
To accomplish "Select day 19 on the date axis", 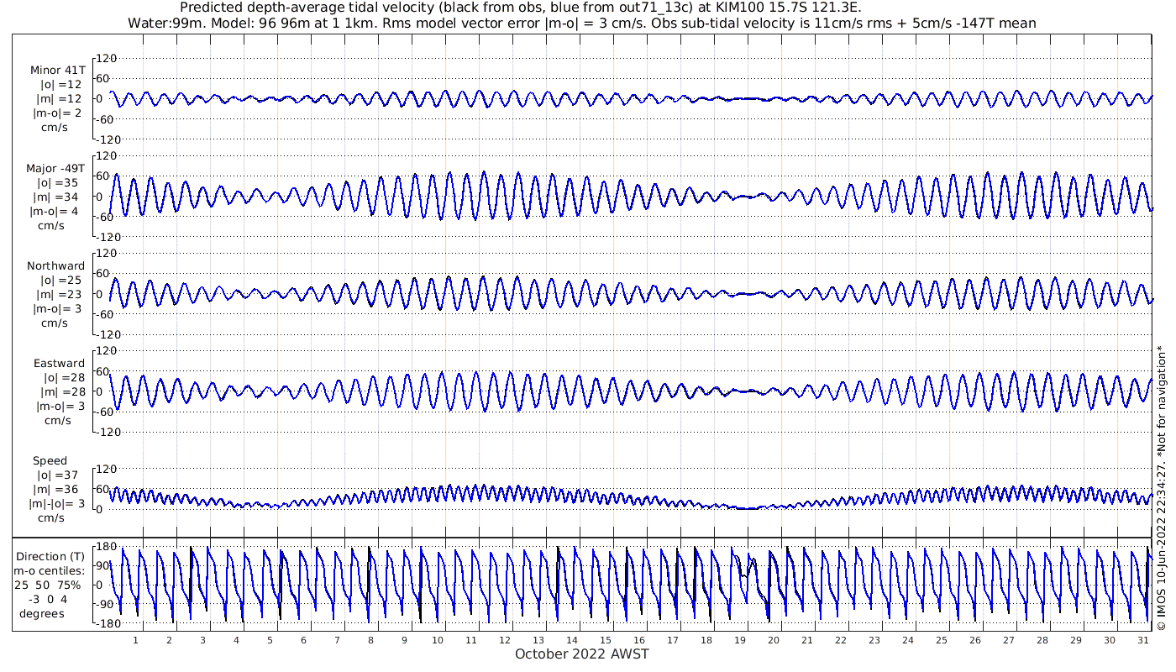I will [740, 639].
